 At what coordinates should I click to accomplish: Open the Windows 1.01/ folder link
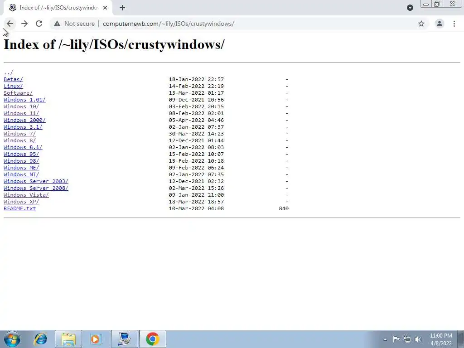pos(24,100)
